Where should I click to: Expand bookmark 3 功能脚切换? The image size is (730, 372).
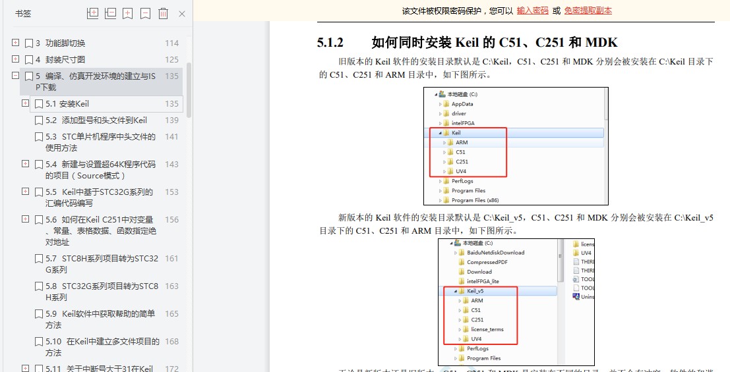tap(15, 43)
